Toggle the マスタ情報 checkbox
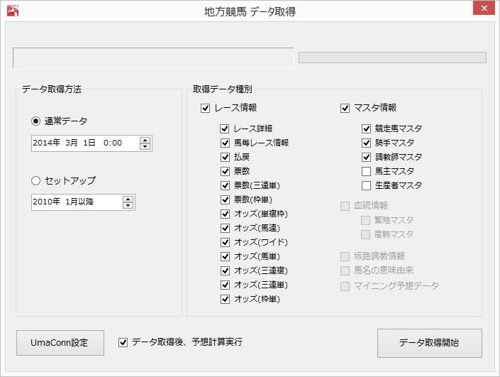 coord(345,109)
